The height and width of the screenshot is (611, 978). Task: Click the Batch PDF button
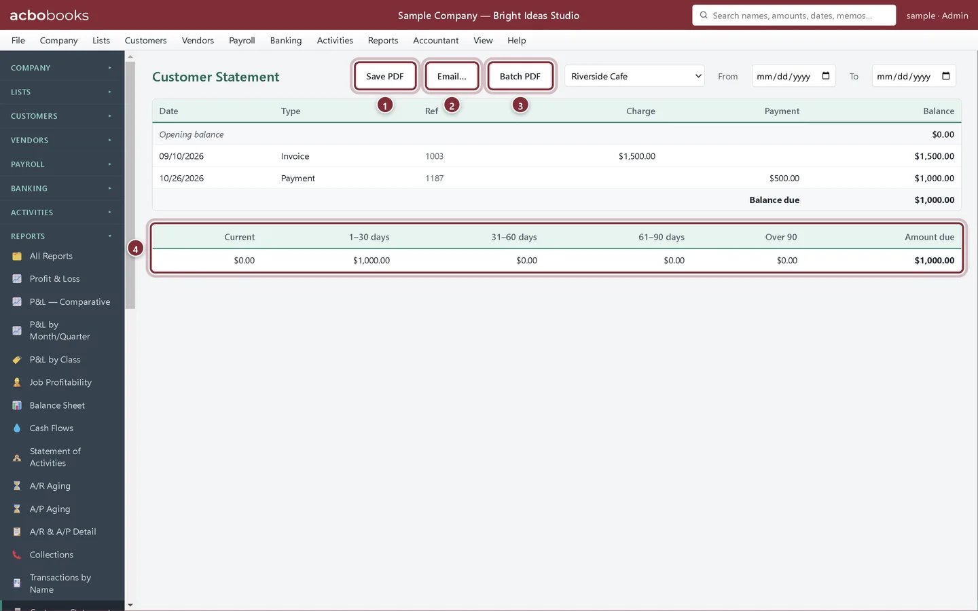pos(520,76)
